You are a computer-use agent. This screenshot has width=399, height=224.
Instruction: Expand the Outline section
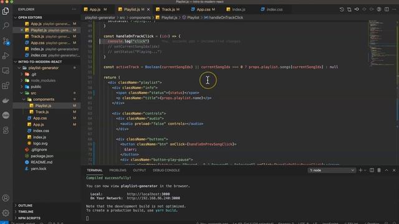[x=25, y=205]
